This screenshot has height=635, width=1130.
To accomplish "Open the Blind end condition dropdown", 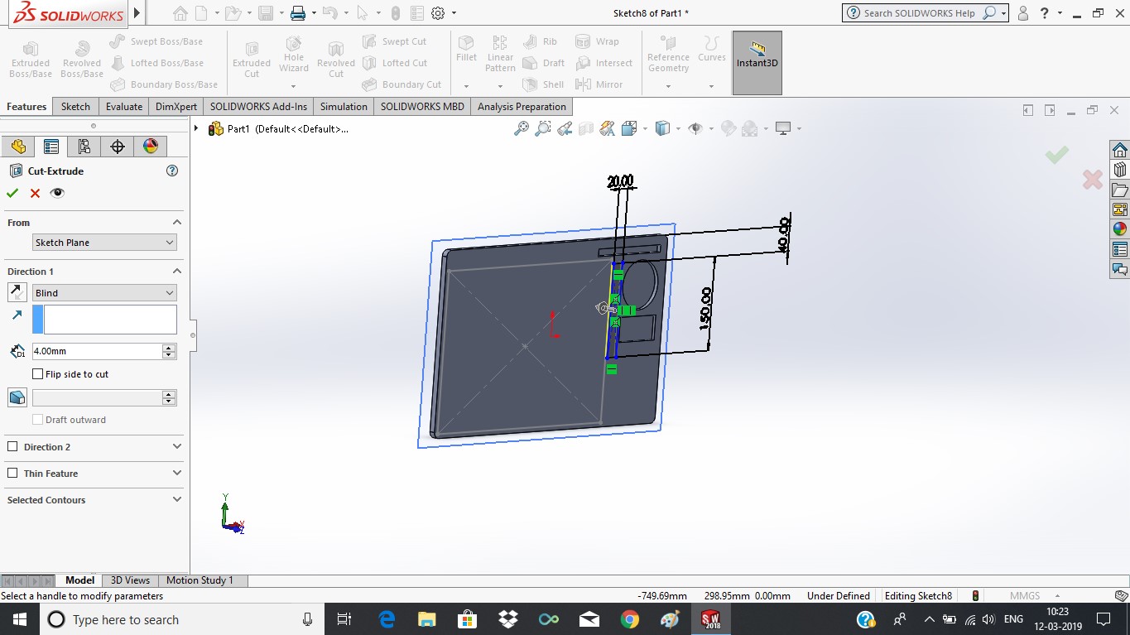I will (104, 293).
